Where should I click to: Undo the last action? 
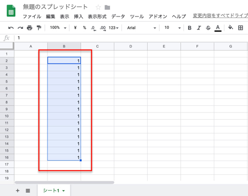coord(11,28)
